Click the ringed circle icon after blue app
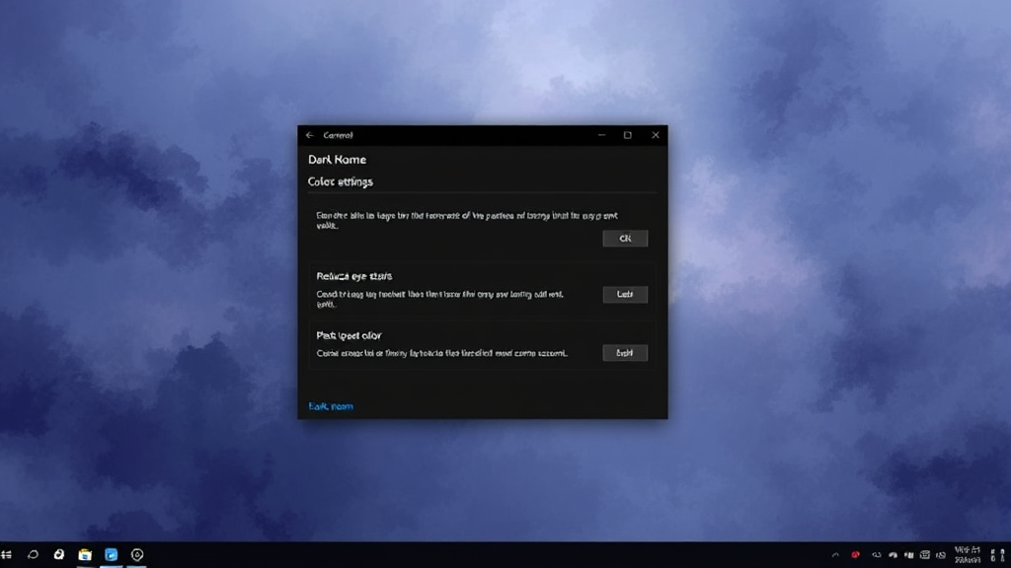The width and height of the screenshot is (1011, 568). point(137,555)
